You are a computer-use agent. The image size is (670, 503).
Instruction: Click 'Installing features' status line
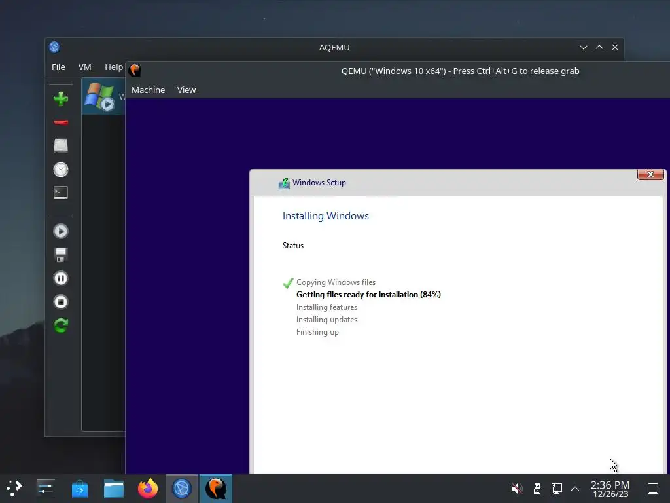point(326,307)
